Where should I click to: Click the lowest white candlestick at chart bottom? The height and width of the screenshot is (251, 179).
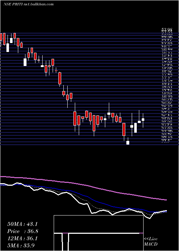click(128, 143)
